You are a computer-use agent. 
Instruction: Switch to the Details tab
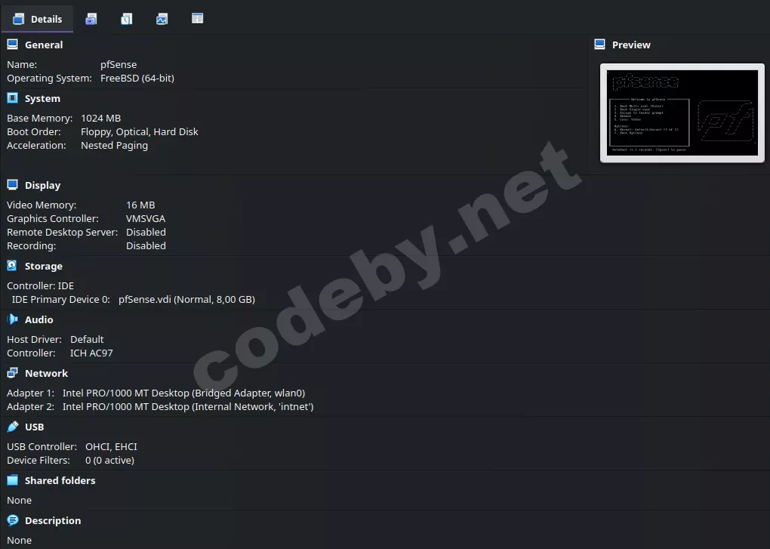pos(38,18)
